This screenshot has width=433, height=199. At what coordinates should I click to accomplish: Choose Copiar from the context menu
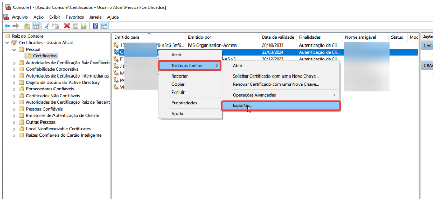pyautogui.click(x=190, y=84)
